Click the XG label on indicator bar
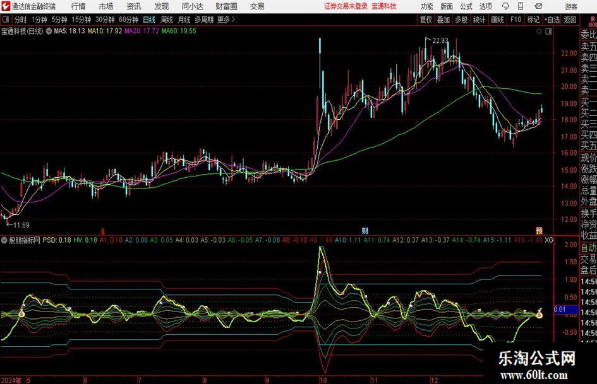 tap(548, 240)
